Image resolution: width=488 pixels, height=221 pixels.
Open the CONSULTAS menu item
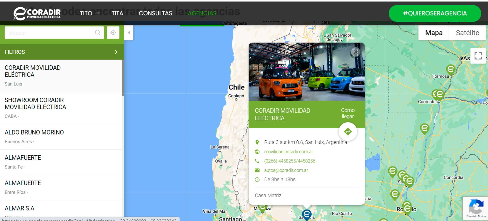click(155, 13)
